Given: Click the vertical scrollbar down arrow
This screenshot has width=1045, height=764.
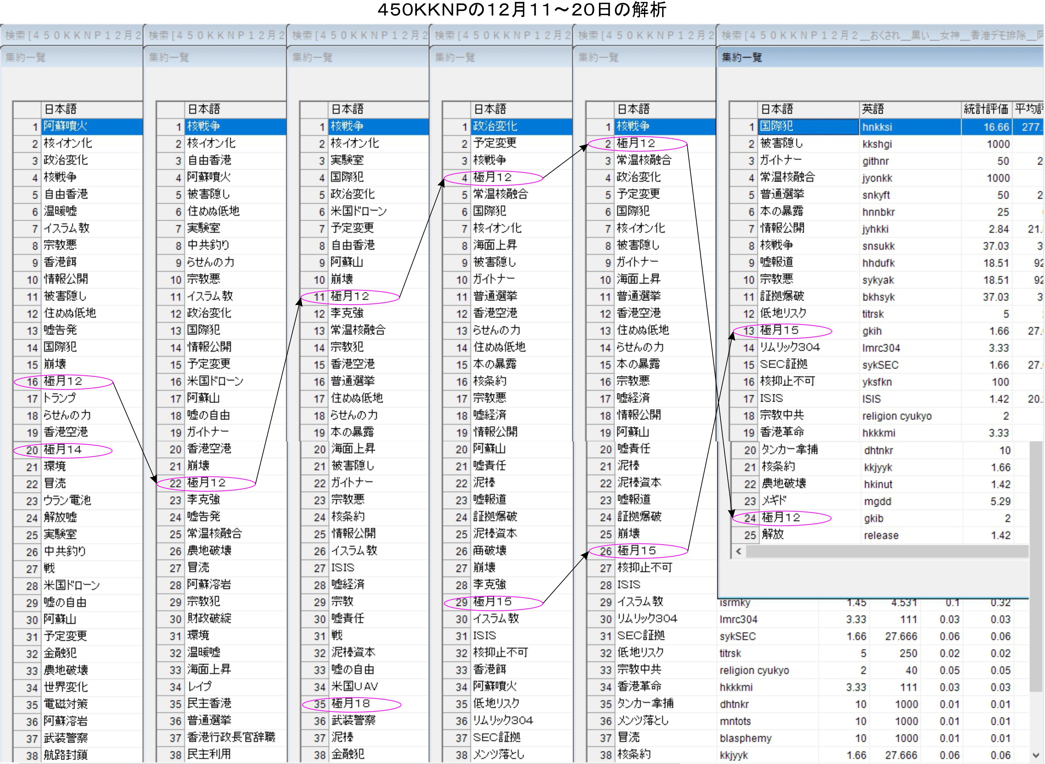Looking at the screenshot, I should tap(1036, 755).
